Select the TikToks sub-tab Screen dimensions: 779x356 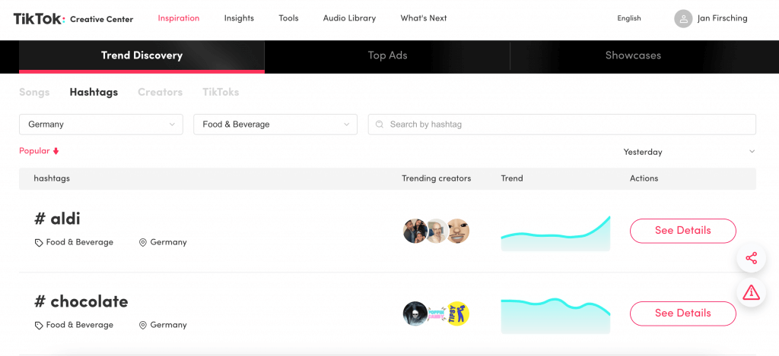[221, 92]
